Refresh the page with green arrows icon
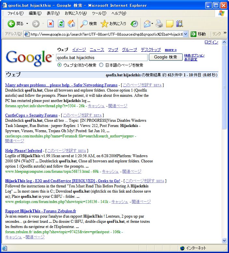 click(61, 24)
